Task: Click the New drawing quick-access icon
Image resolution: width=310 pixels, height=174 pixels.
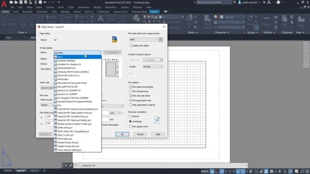Action: pos(11,2)
